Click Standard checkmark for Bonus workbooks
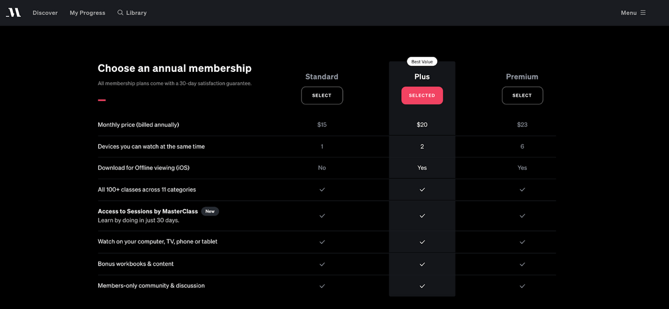Image resolution: width=669 pixels, height=309 pixels. 322,264
